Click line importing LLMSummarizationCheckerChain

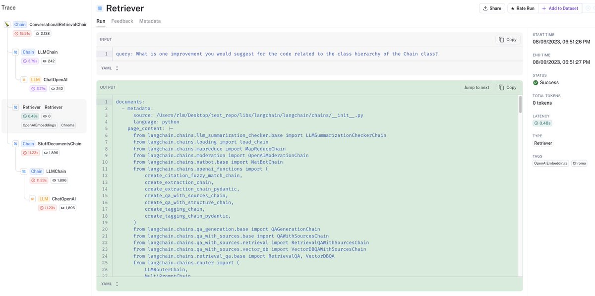[260, 135]
